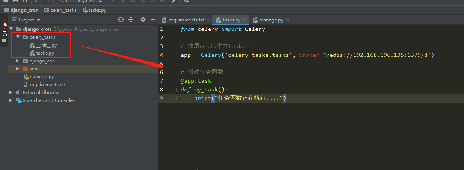This screenshot has height=170, width=464.
Task: Close the tasks.py tab
Action: click(244, 20)
